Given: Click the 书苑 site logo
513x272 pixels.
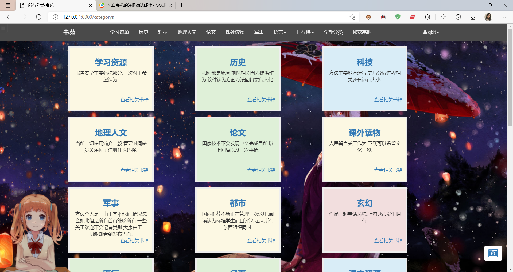Looking at the screenshot, I should pyautogui.click(x=69, y=32).
